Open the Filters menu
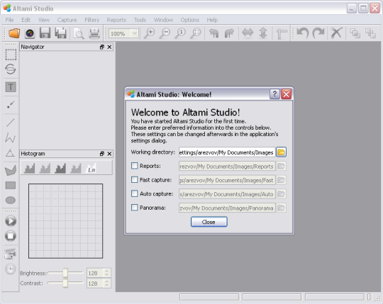The image size is (383, 304). pos(91,20)
